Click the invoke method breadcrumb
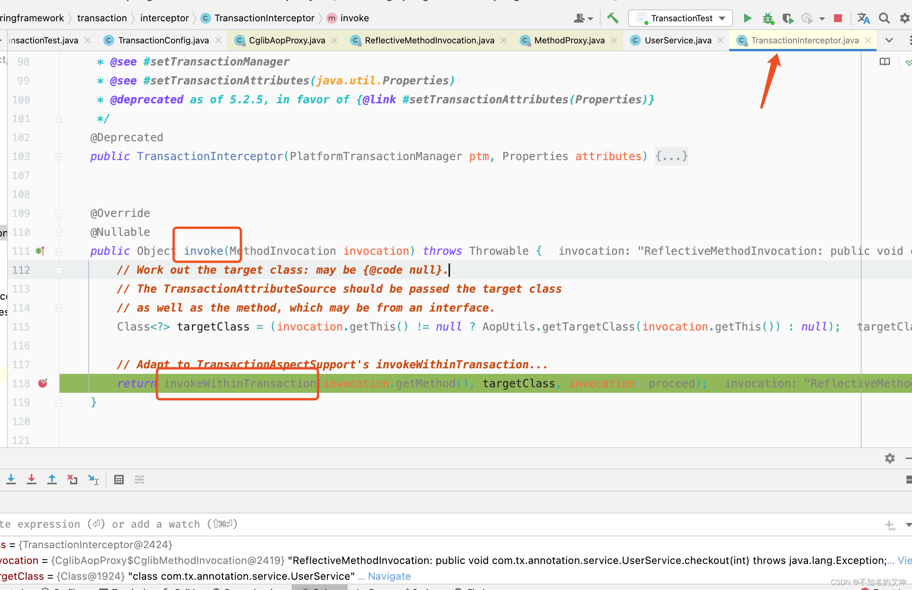912x590 pixels. pyautogui.click(x=348, y=18)
